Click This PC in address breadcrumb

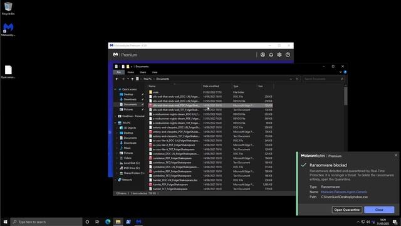pyautogui.click(x=147, y=79)
